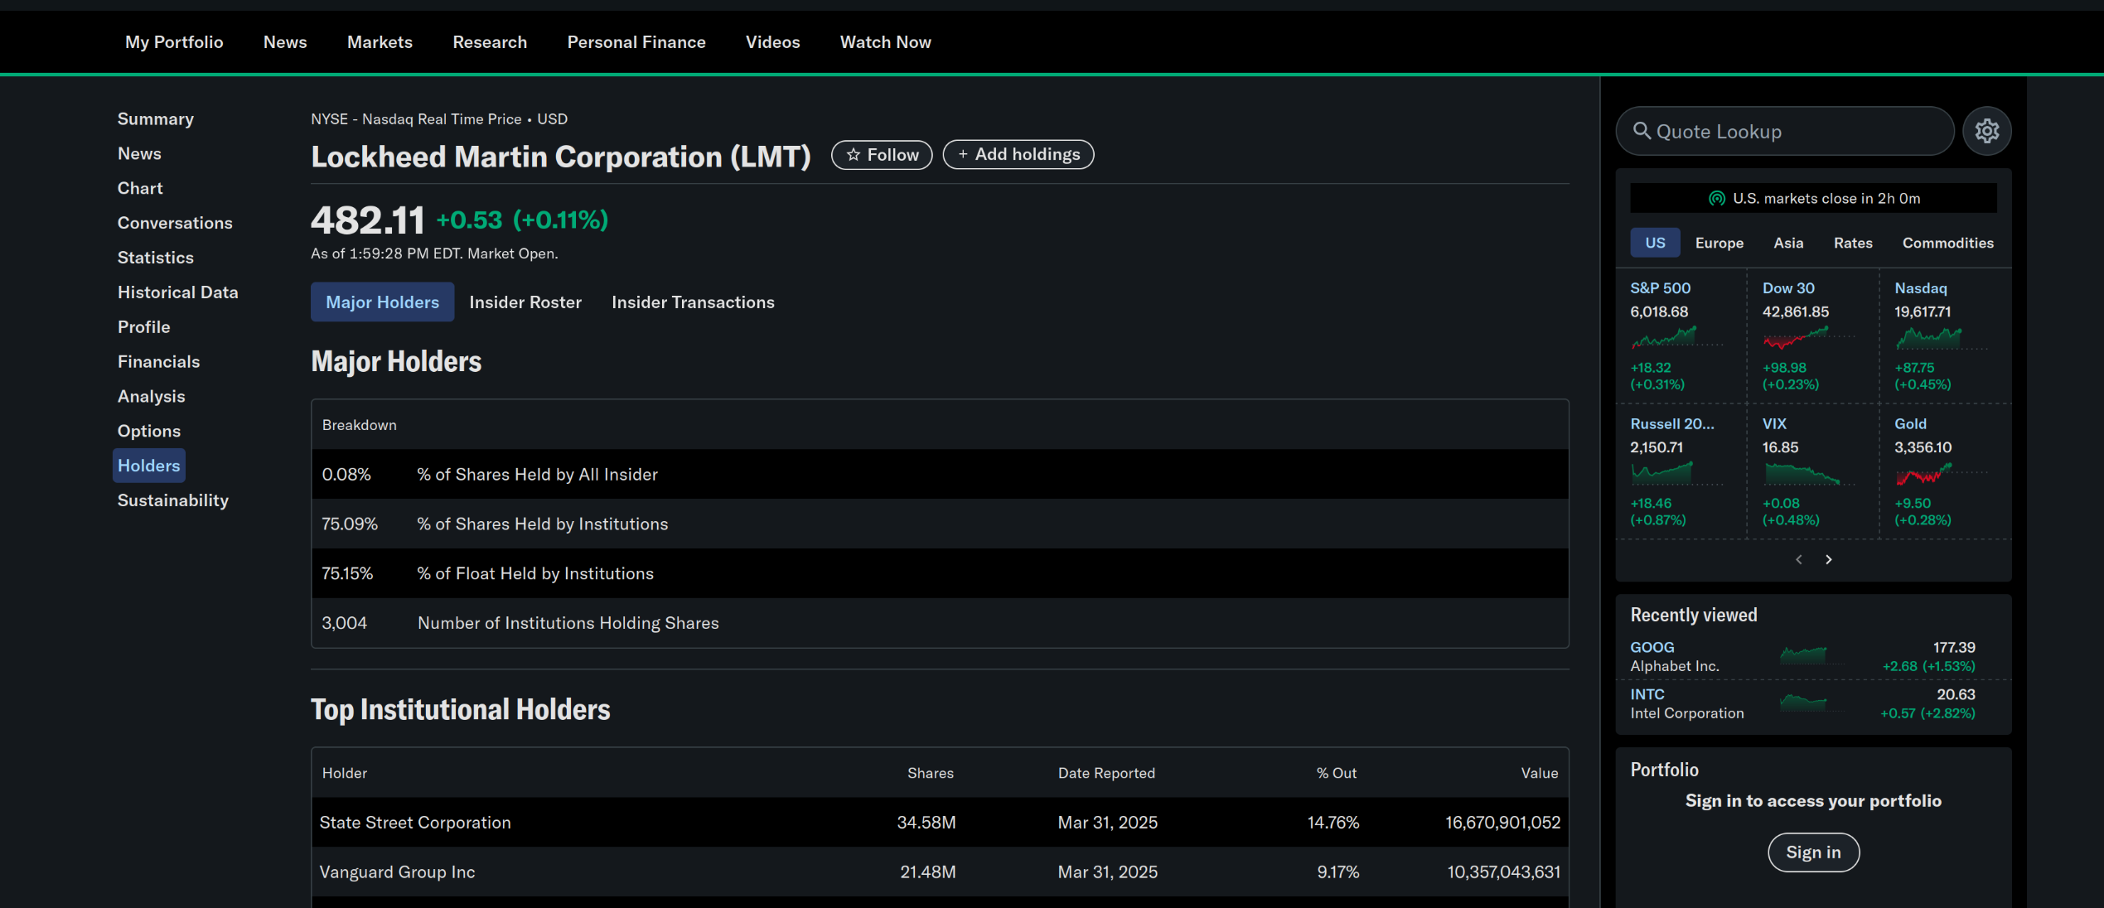Click the market status signal icon
Image resolution: width=2104 pixels, height=908 pixels.
click(1716, 199)
